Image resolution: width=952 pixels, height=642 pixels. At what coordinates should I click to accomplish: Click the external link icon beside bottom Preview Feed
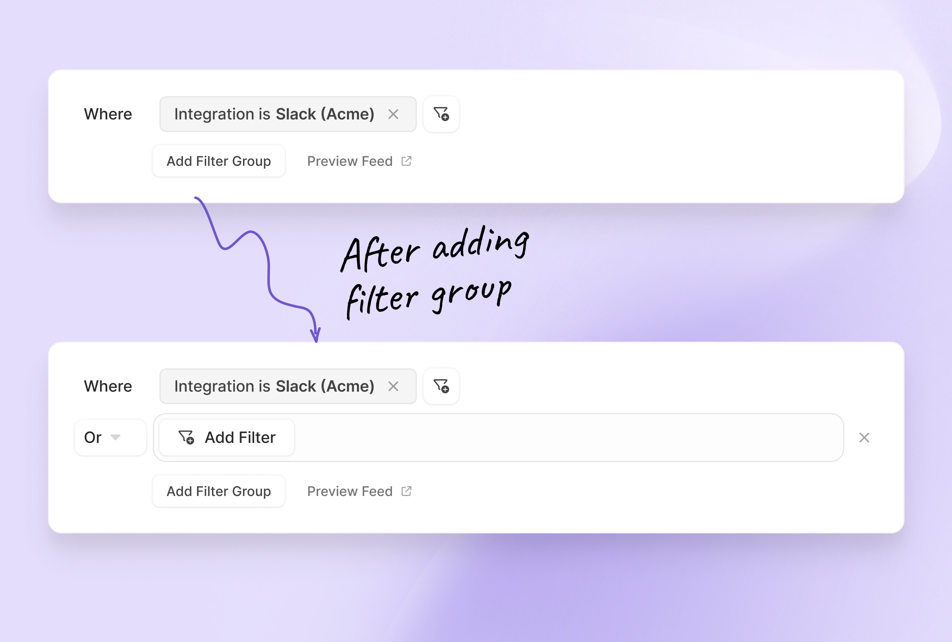pos(406,491)
